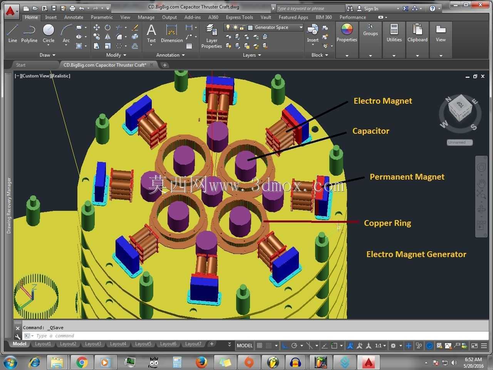The image size is (493, 370).
Task: Toggle object snap tracking in status bar
Action: (324, 345)
